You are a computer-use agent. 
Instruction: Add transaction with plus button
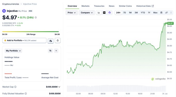(56, 51)
